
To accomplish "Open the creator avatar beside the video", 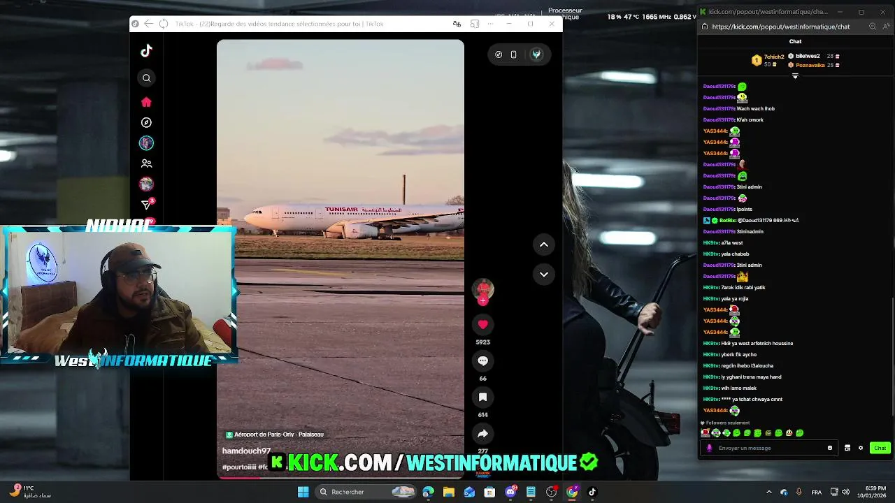I will (482, 288).
